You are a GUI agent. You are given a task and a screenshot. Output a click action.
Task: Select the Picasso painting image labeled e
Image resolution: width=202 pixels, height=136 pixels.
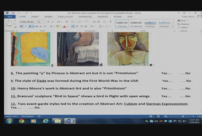[x=128, y=49]
